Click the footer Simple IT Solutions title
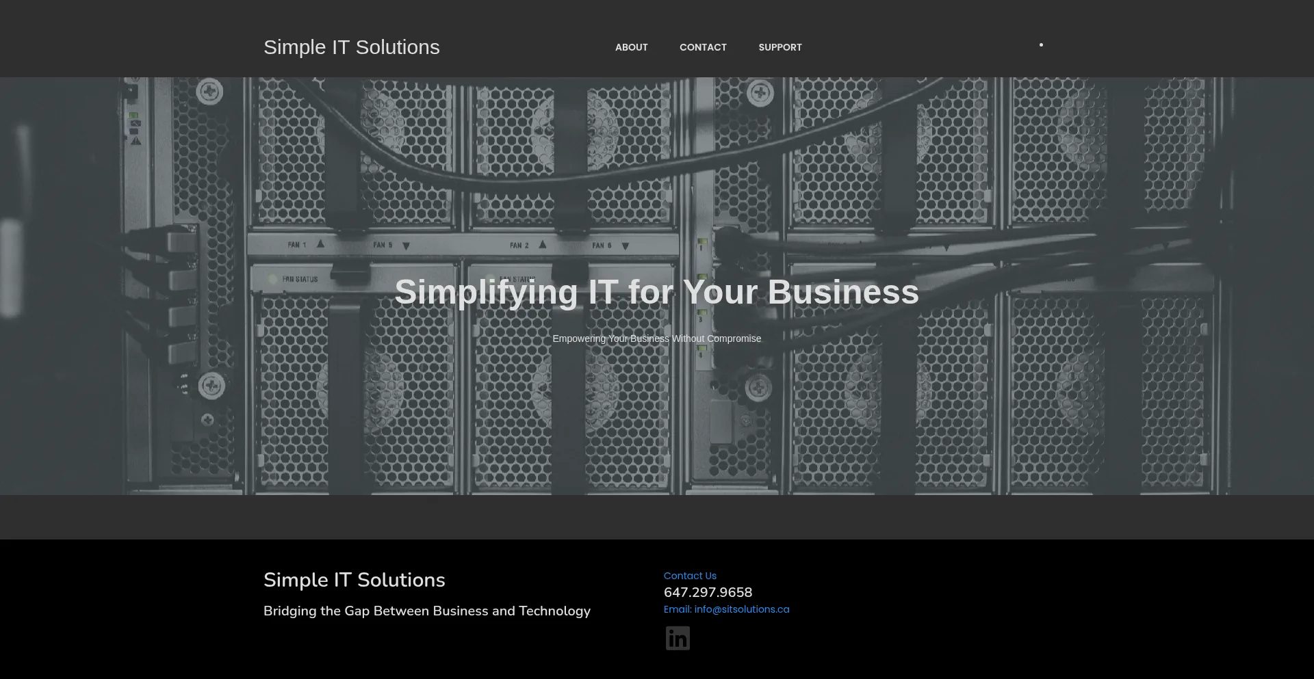The width and height of the screenshot is (1314, 679). 354,580
